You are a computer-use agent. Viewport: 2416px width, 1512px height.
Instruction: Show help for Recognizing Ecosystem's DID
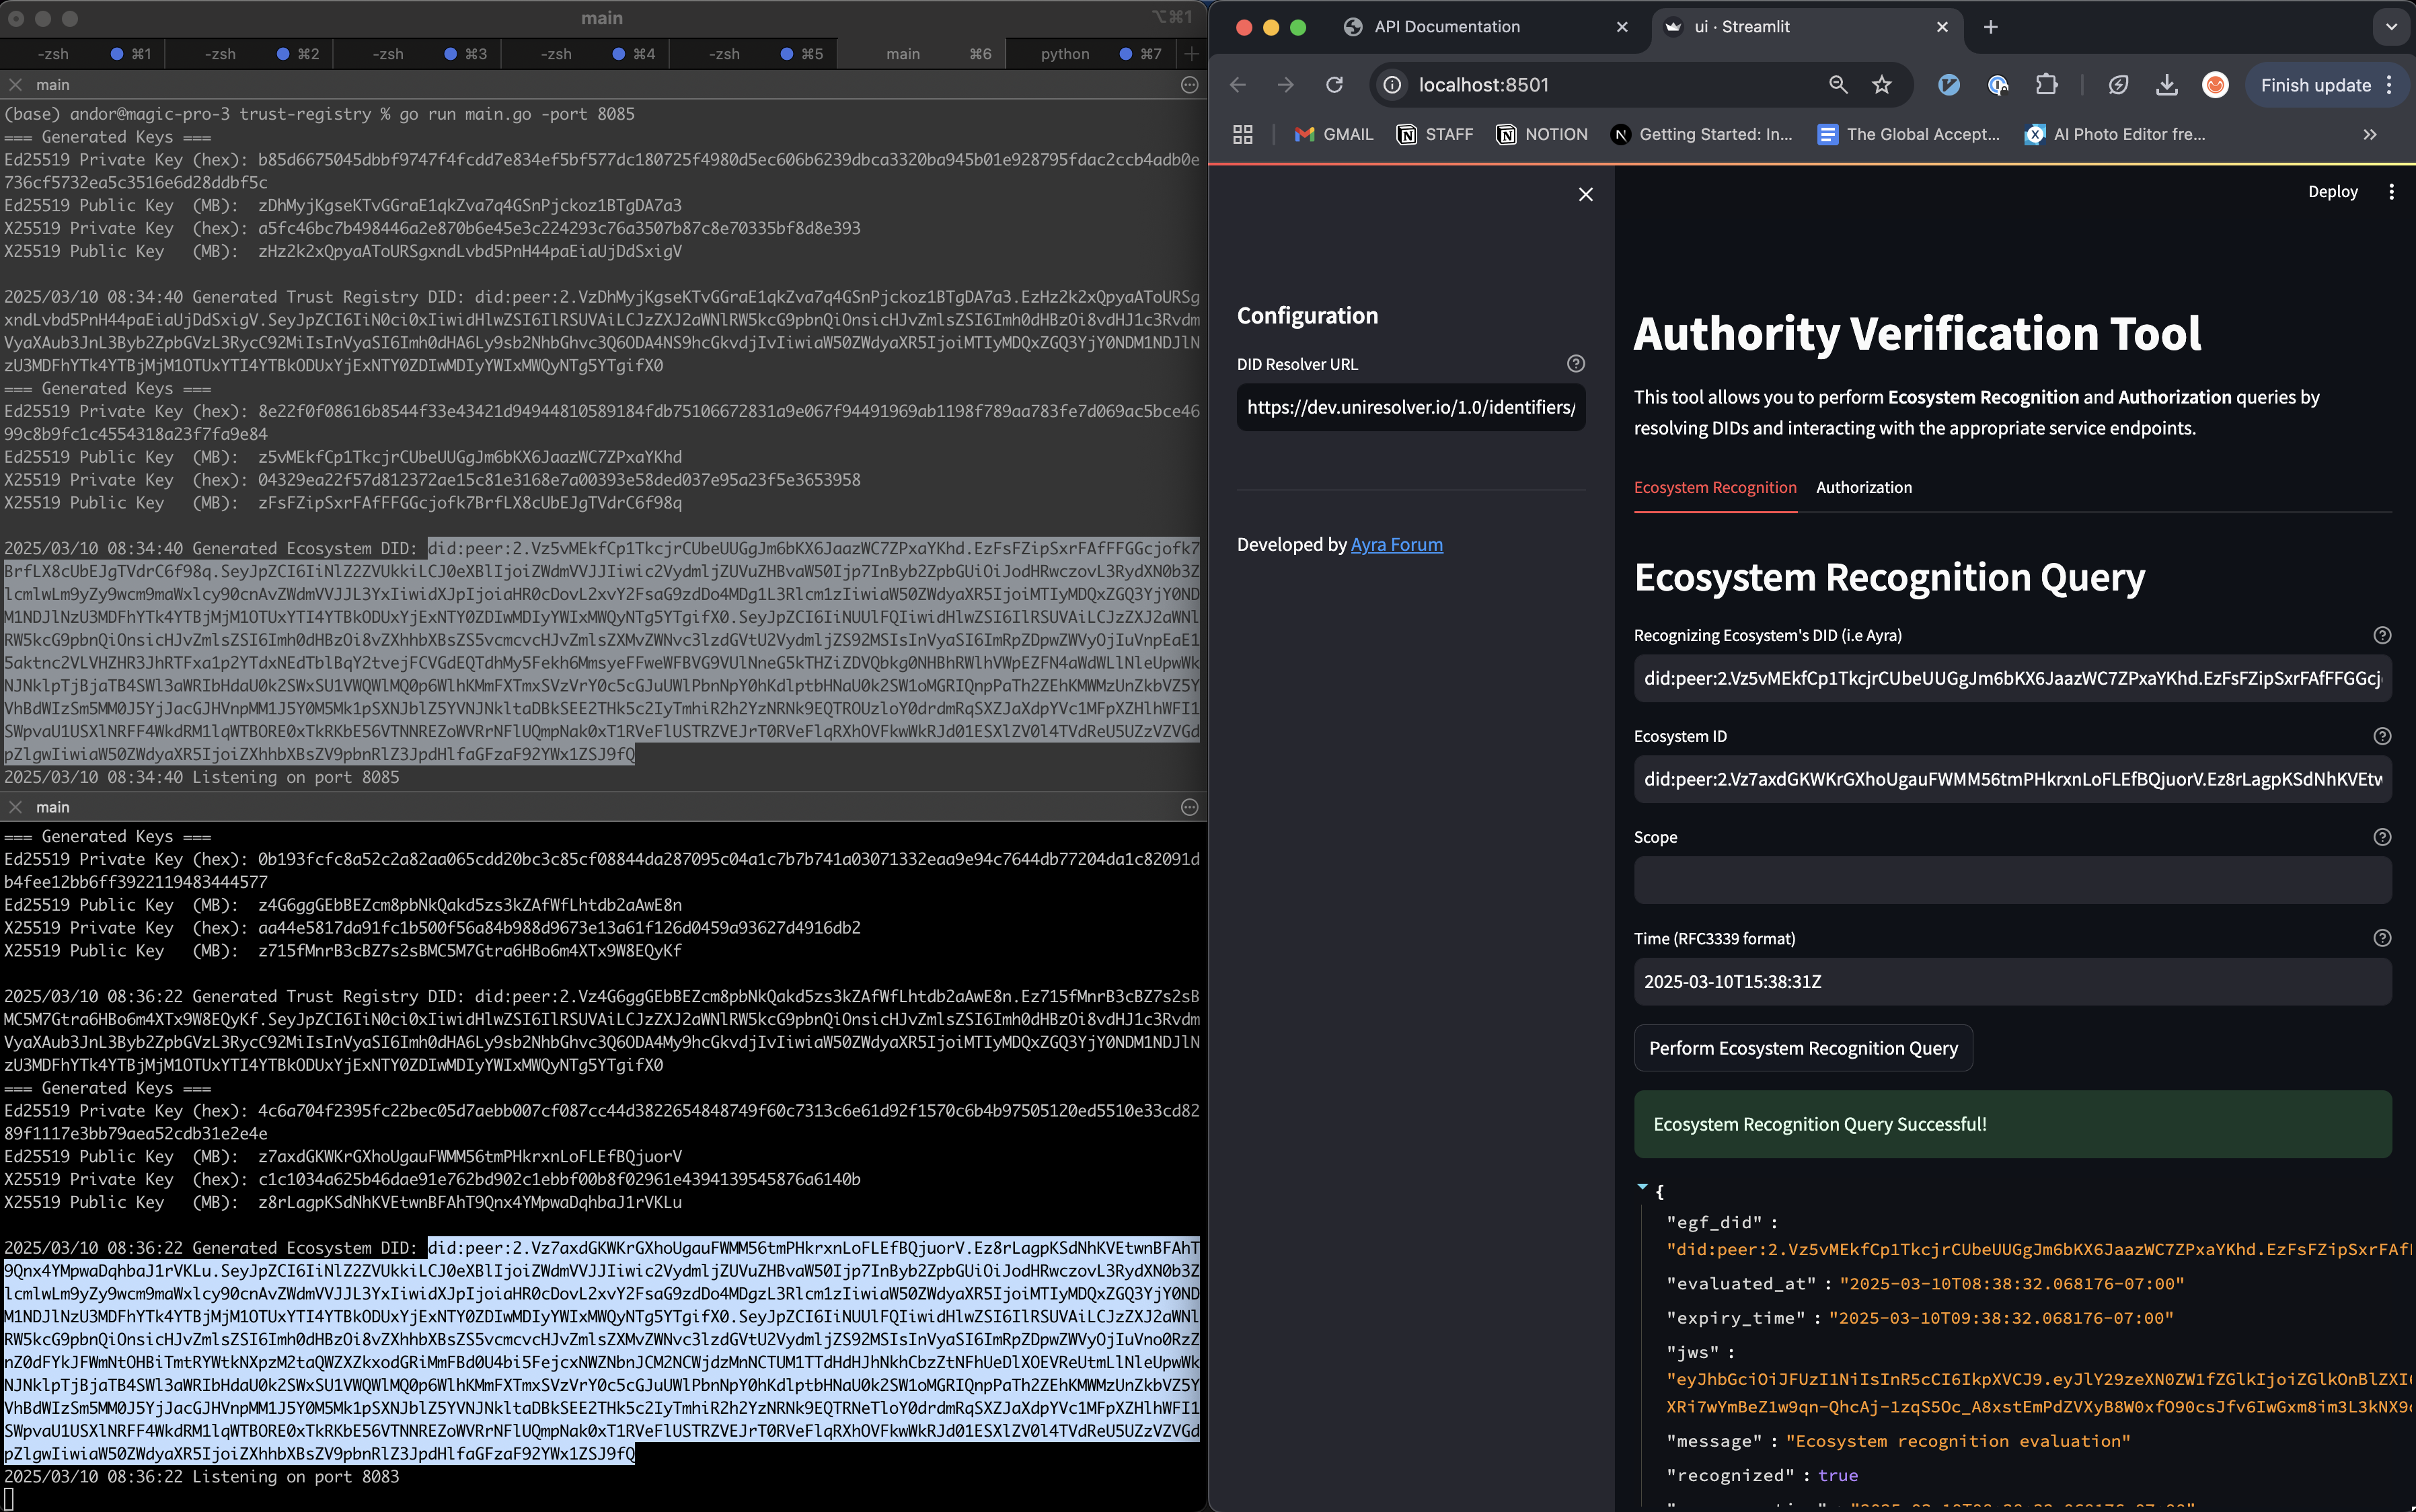tap(2382, 635)
